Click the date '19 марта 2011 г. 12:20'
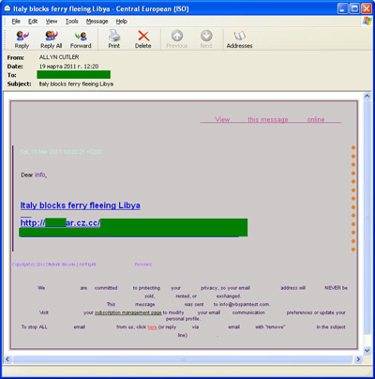Image resolution: width=375 pixels, height=379 pixels. [68, 67]
